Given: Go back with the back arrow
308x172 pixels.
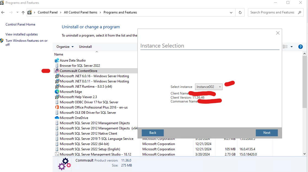Looking at the screenshot, I should (x=3, y=12).
